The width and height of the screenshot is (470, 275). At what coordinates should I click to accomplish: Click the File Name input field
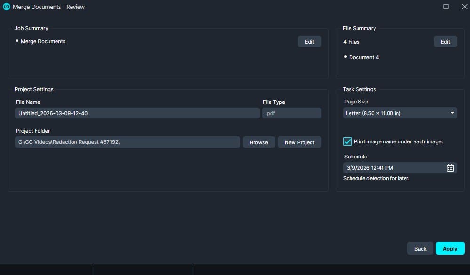[136, 113]
